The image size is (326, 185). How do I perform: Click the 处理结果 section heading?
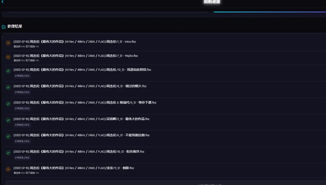click(15, 26)
